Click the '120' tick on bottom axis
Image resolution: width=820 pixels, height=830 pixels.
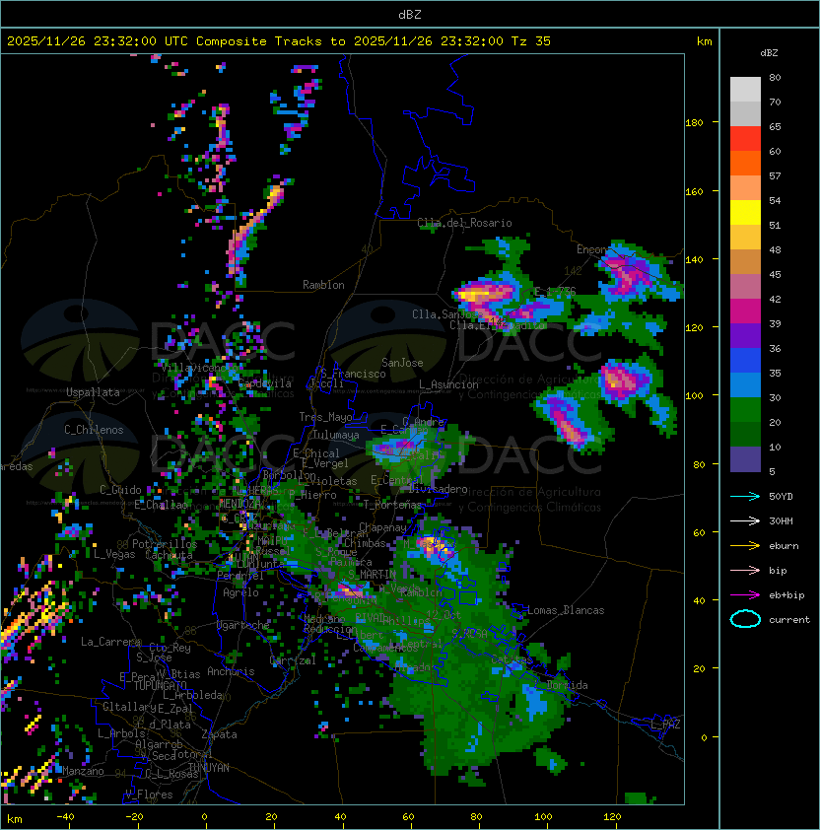click(x=612, y=817)
